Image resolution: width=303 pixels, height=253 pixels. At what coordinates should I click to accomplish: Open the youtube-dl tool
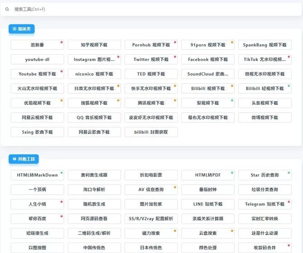(x=37, y=59)
